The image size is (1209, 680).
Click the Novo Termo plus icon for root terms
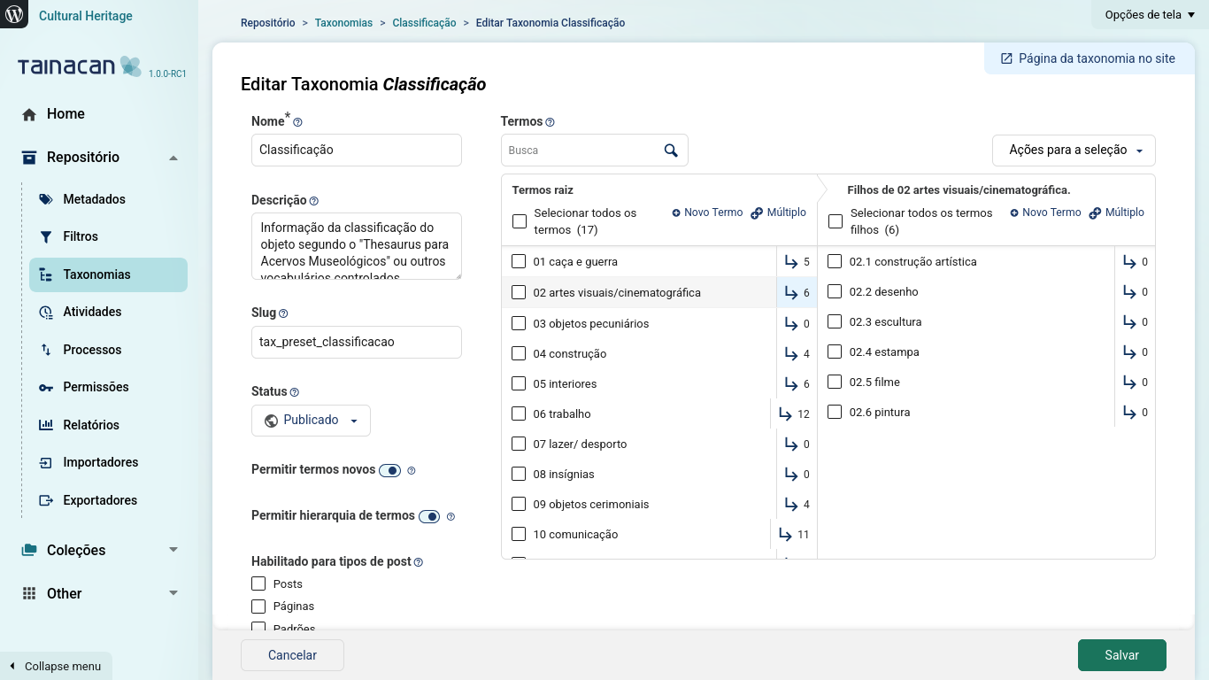[x=675, y=212]
